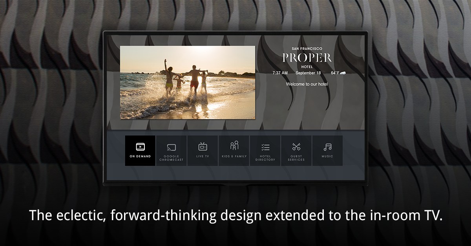Click the Kids & Family people icon
Image resolution: width=471 pixels, height=246 pixels.
(x=234, y=146)
